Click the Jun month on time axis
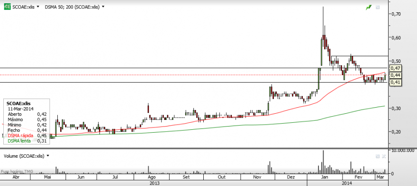The height and width of the screenshot is (186, 417). 81,177
